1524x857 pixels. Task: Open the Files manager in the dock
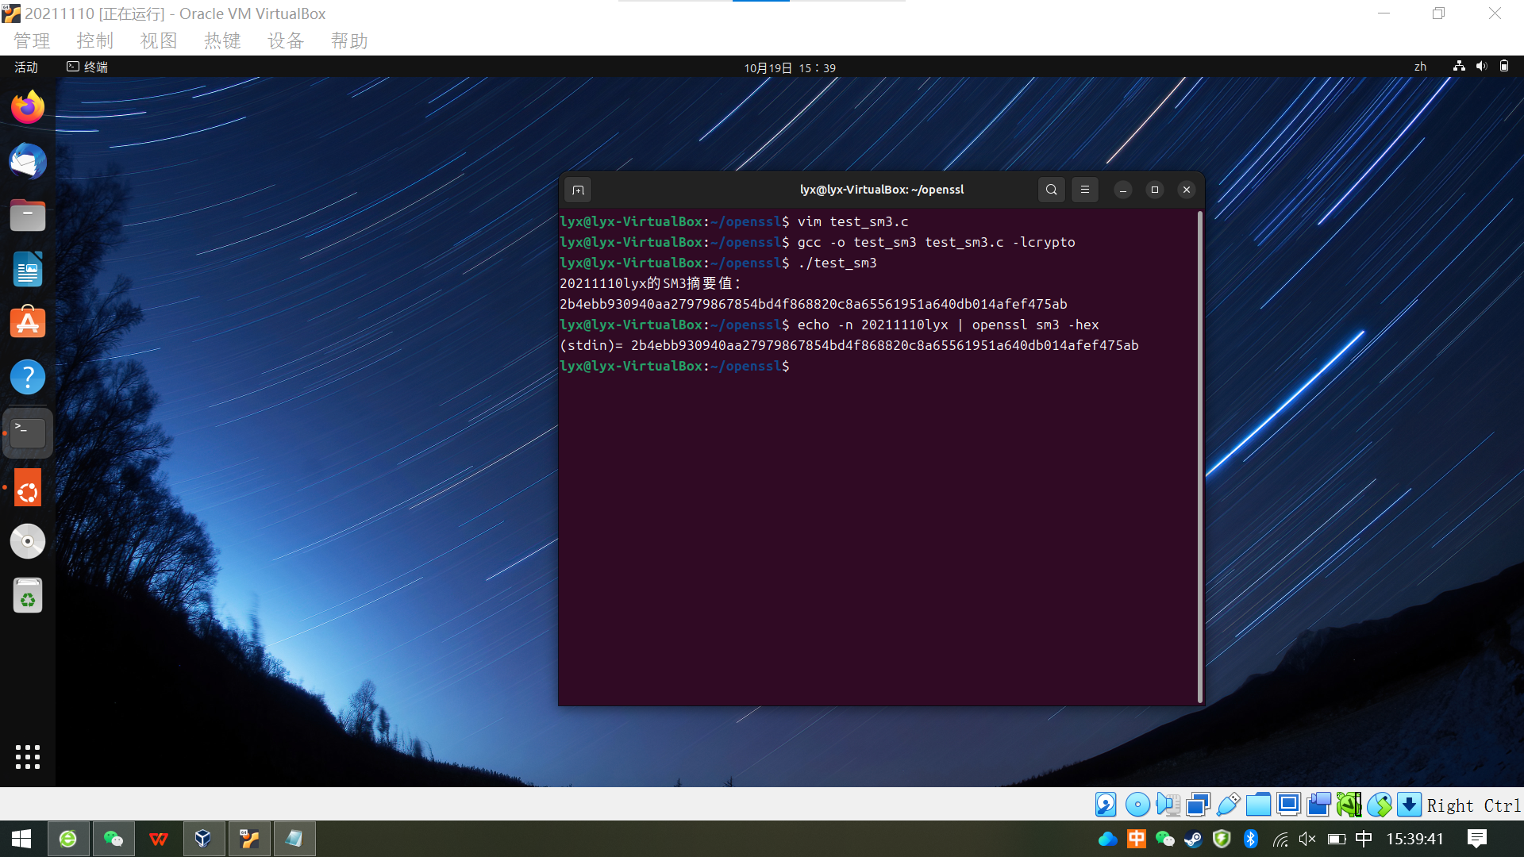pyautogui.click(x=28, y=216)
